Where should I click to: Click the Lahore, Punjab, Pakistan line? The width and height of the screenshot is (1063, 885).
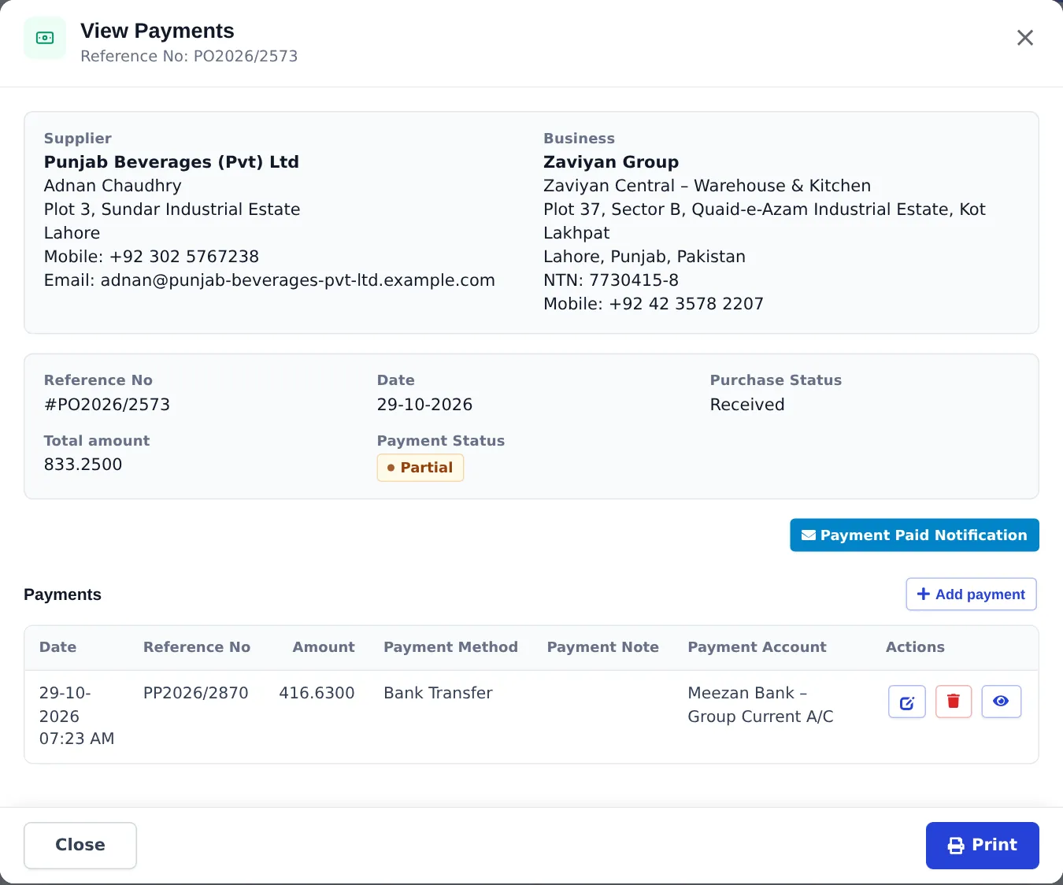point(644,257)
